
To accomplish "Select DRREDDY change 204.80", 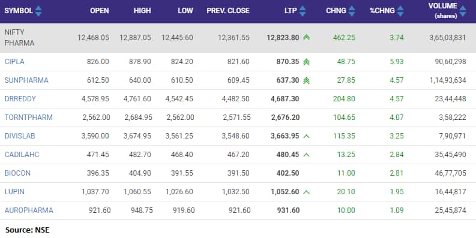I will point(344,99).
